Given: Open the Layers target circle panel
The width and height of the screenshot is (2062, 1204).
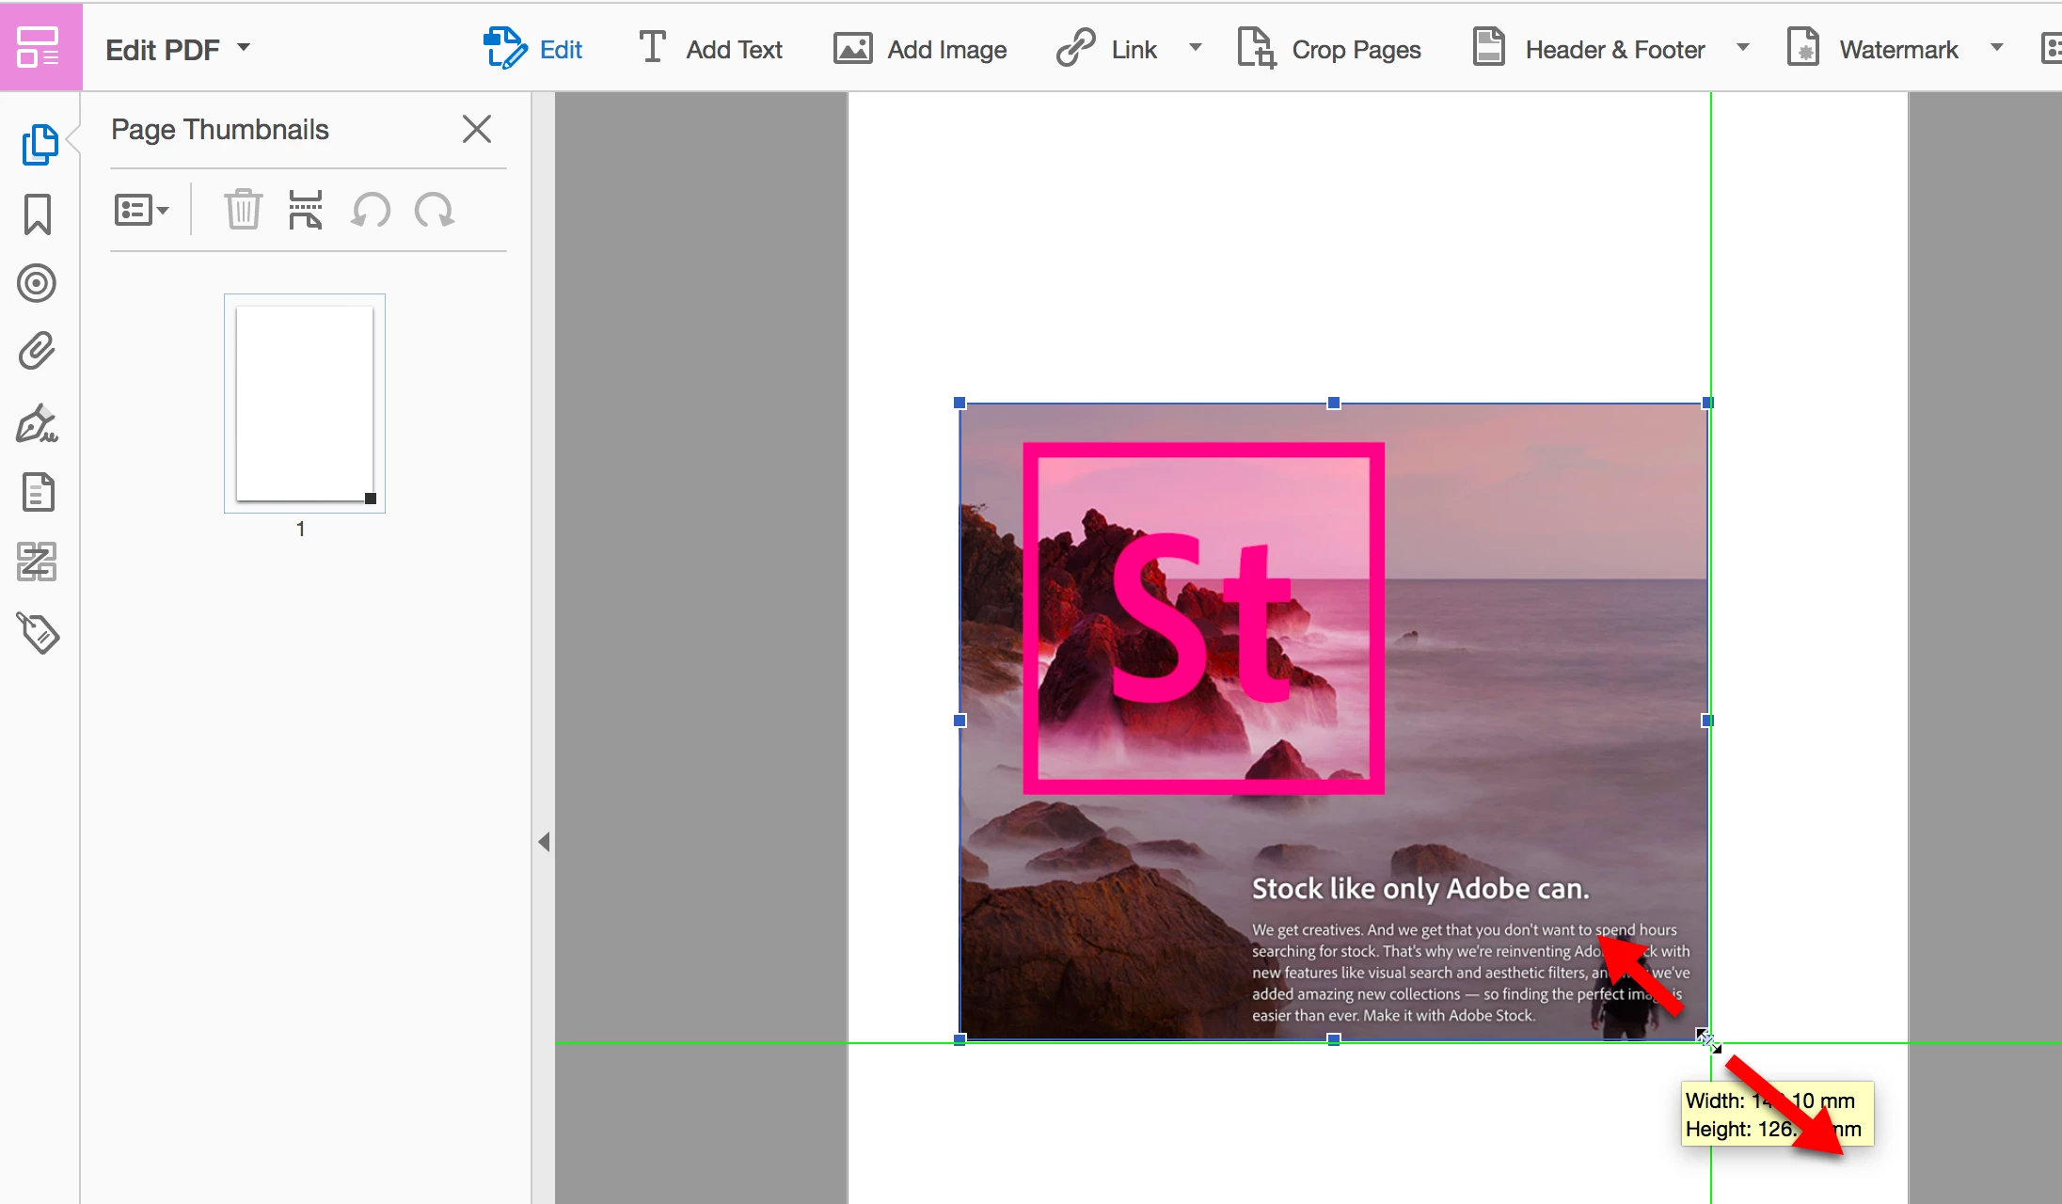Looking at the screenshot, I should pyautogui.click(x=38, y=282).
